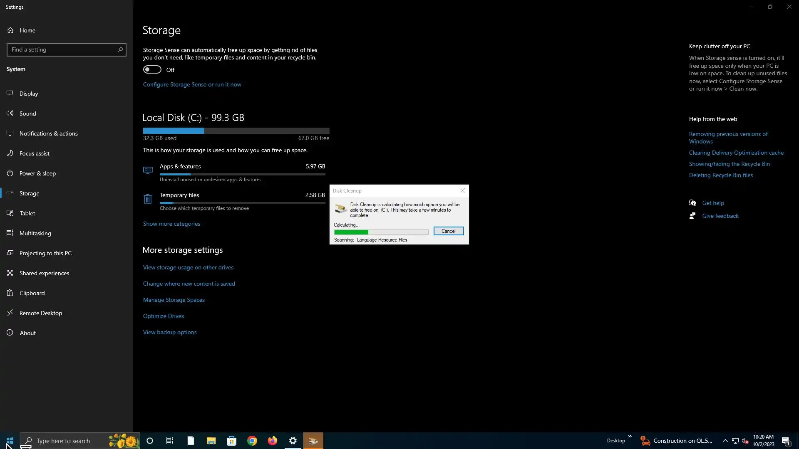Cancel the Disk Cleanup calculation
Viewport: 799px width, 449px height.
[448, 231]
